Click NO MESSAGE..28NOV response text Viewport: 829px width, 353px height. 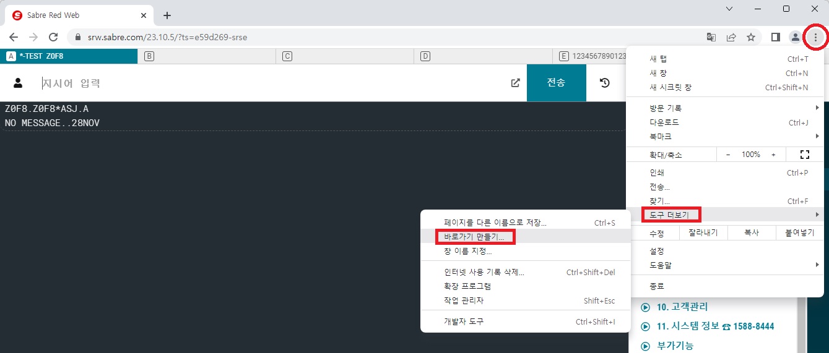tap(52, 123)
